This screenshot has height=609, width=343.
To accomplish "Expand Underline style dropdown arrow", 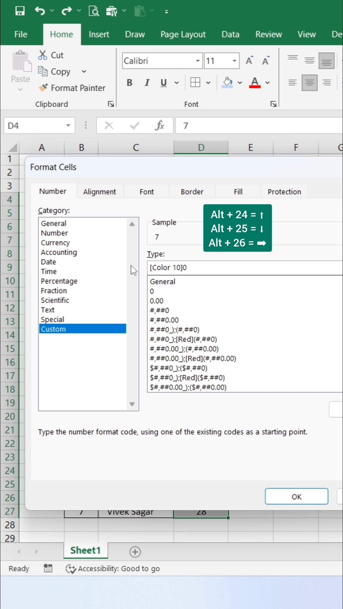I will pyautogui.click(x=177, y=83).
